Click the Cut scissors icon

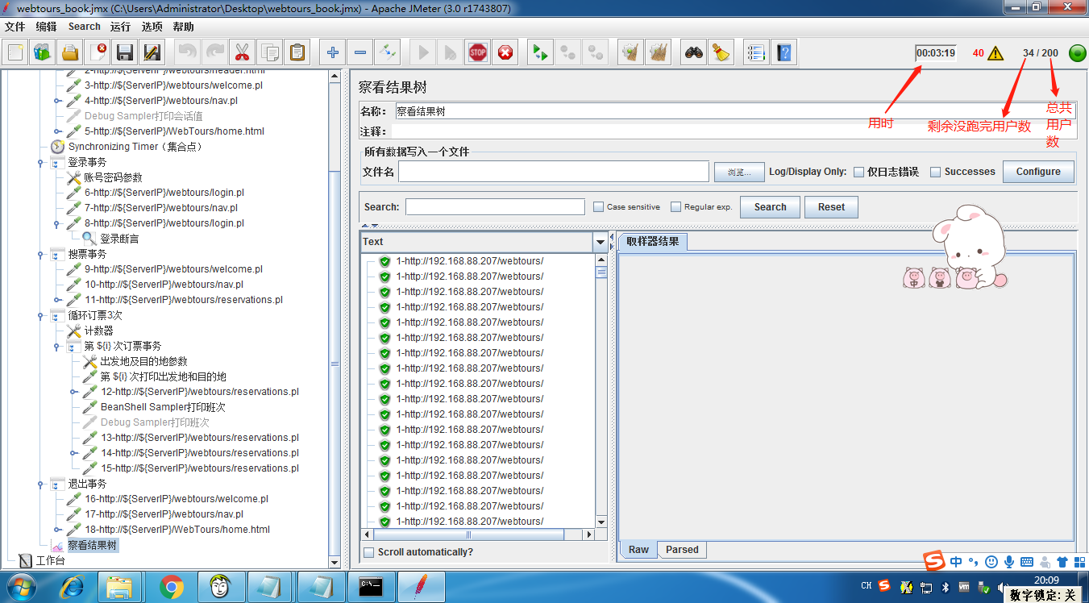tap(241, 53)
